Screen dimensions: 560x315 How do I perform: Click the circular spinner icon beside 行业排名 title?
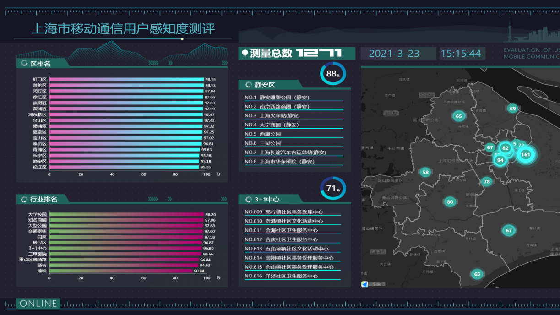pos(24,199)
